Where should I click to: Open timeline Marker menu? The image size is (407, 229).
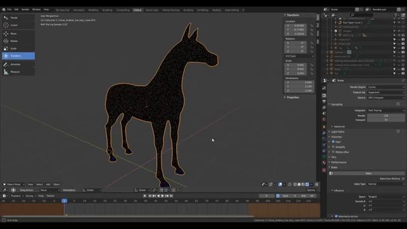50,196
